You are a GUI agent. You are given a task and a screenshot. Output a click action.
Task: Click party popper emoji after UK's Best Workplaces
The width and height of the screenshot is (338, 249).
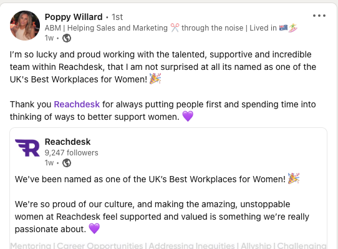(155, 79)
